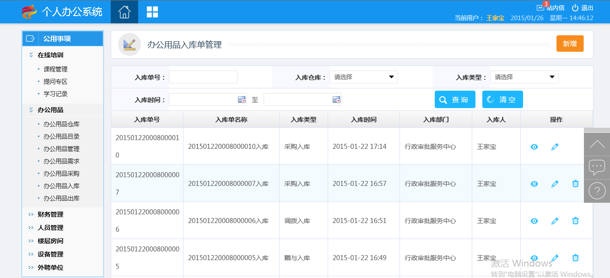The image size is (610, 278).
Task: Open the chat bubble feedback icon
Action: [x=597, y=167]
